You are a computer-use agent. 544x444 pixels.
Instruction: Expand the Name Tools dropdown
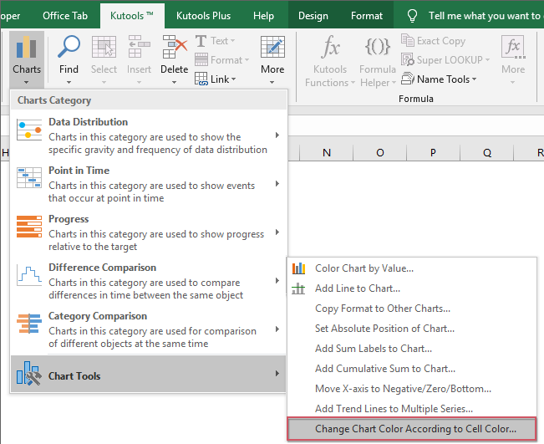point(439,79)
